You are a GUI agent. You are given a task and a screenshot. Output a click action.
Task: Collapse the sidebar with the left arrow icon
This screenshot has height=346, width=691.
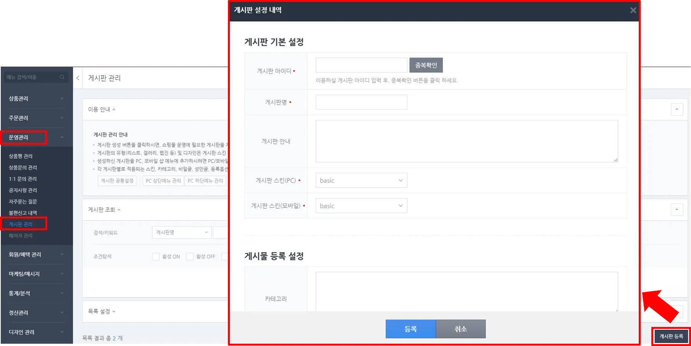78,78
